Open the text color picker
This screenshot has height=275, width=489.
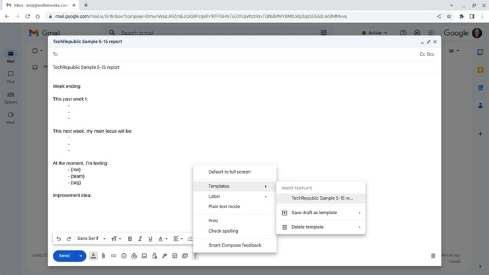pyautogui.click(x=163, y=239)
